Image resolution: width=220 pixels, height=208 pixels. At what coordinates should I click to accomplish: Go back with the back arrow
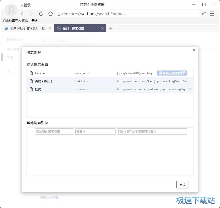(x=22, y=14)
